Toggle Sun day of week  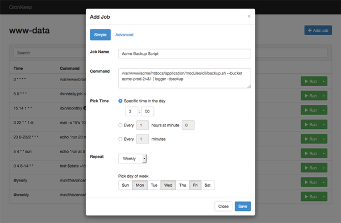point(125,185)
